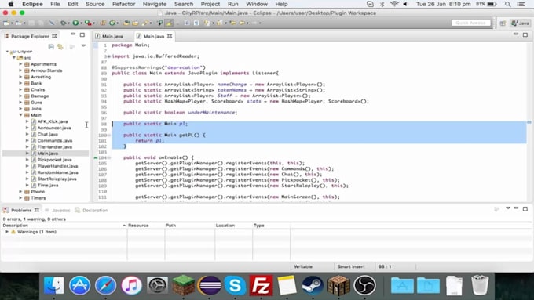Open Package Explorer view menu arrow
534x300 pixels.
(83, 45)
